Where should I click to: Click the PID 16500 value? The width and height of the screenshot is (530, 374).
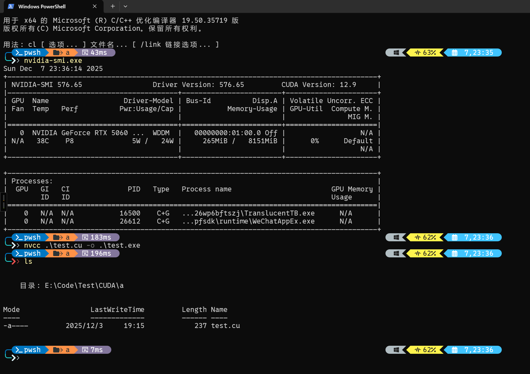pyautogui.click(x=130, y=213)
